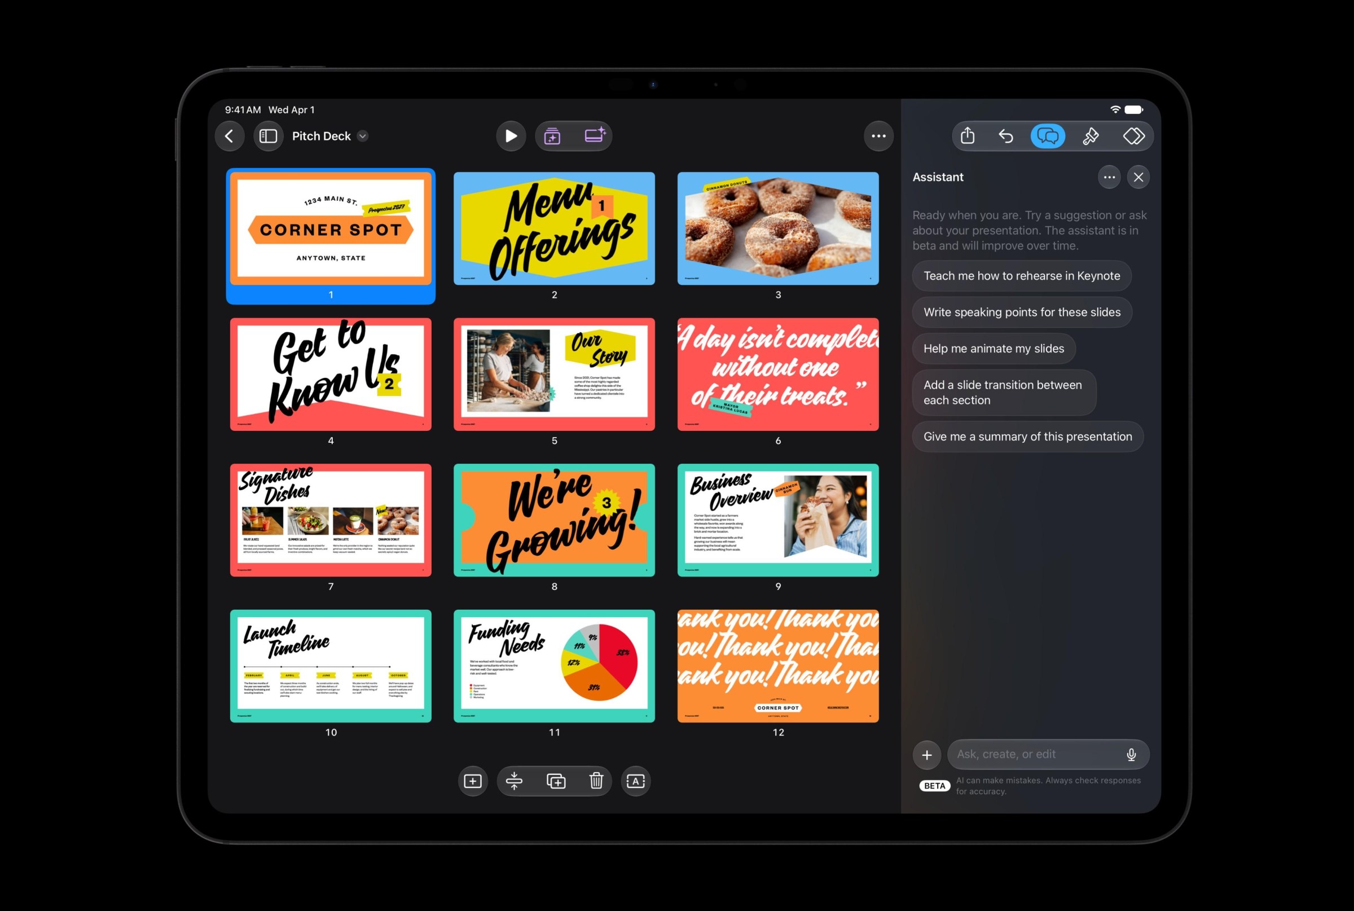Open Assistant panel more options
The image size is (1354, 911).
(1109, 177)
